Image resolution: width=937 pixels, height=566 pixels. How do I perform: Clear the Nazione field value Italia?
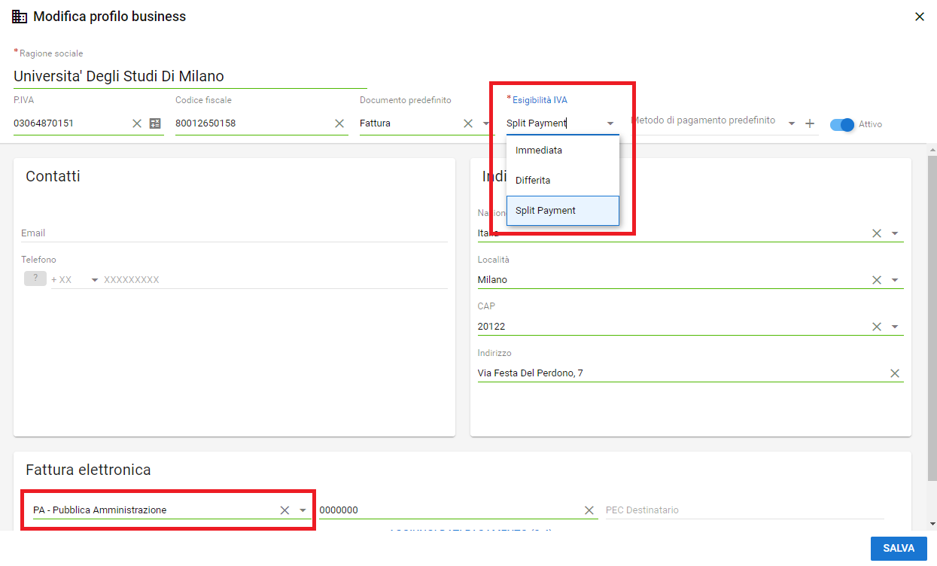[877, 233]
